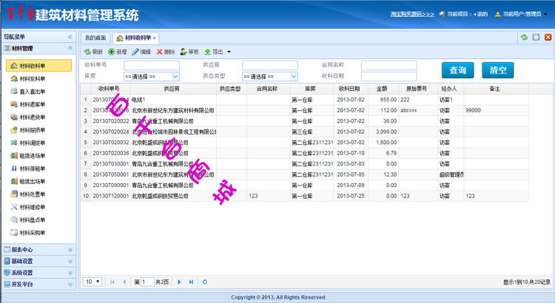Go to the next page in pager

point(179,282)
